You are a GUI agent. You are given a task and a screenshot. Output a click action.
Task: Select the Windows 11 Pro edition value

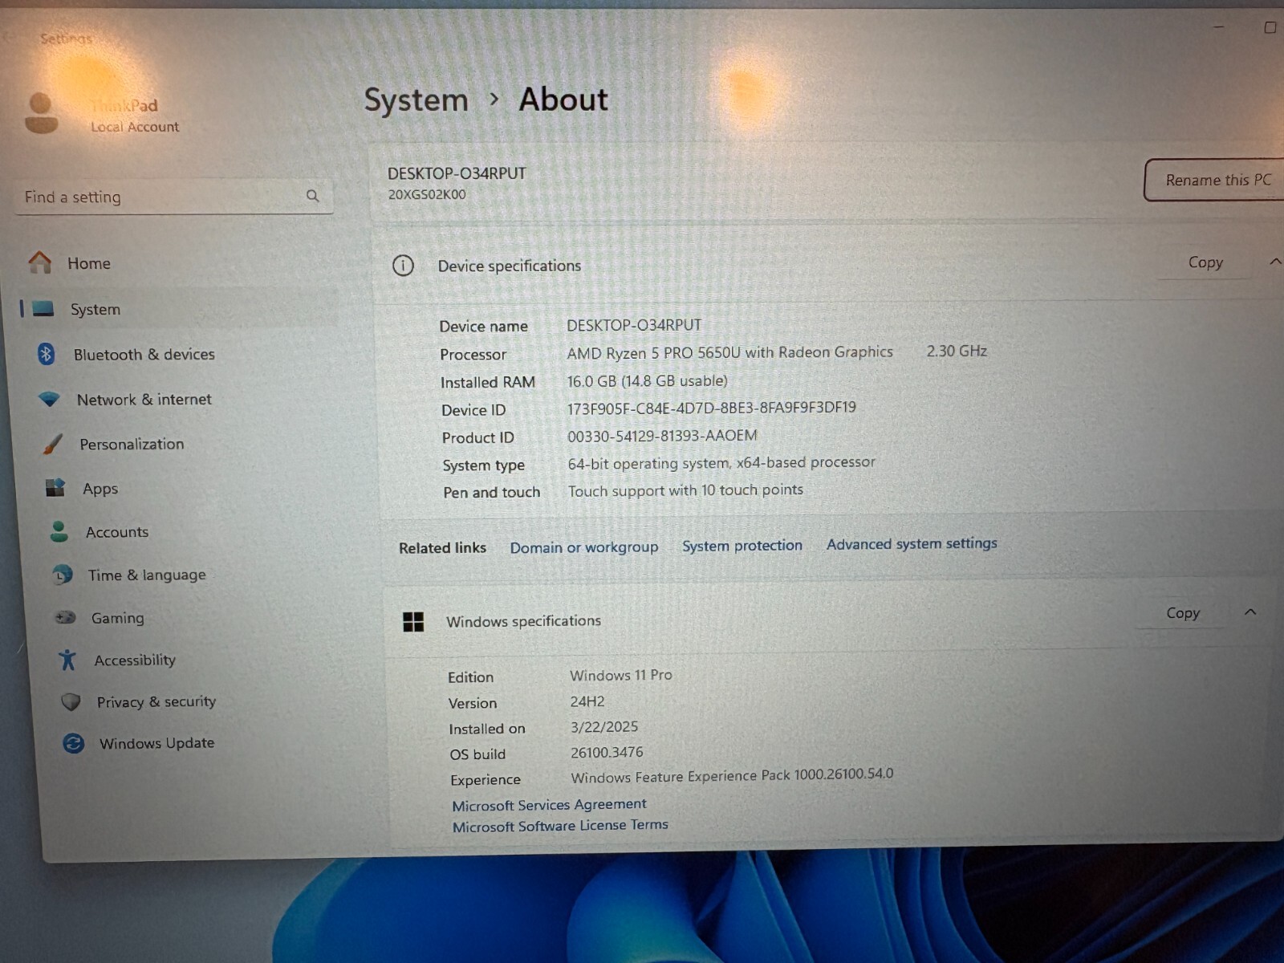[620, 675]
